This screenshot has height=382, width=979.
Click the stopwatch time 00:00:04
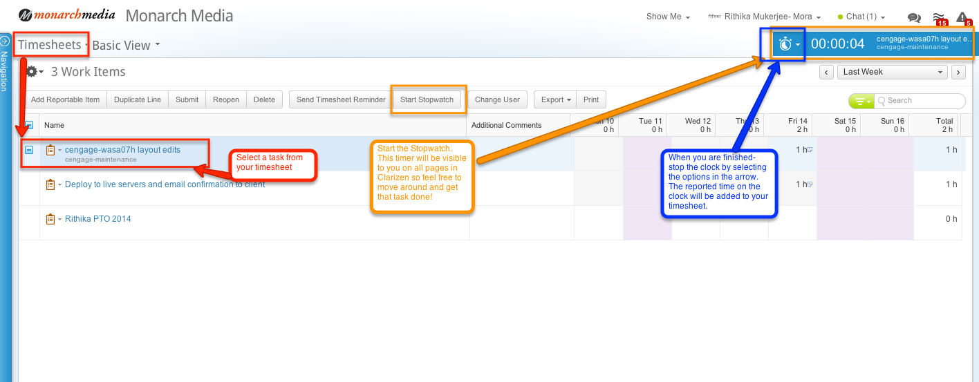(837, 44)
